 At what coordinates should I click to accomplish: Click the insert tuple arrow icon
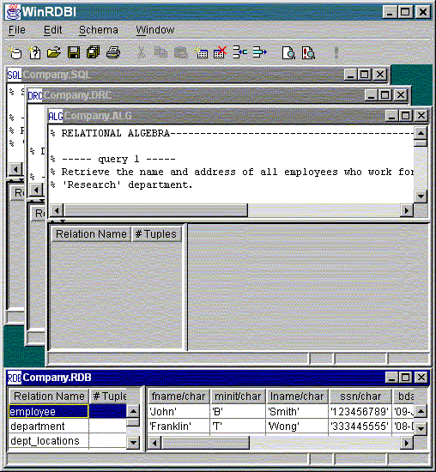click(240, 52)
